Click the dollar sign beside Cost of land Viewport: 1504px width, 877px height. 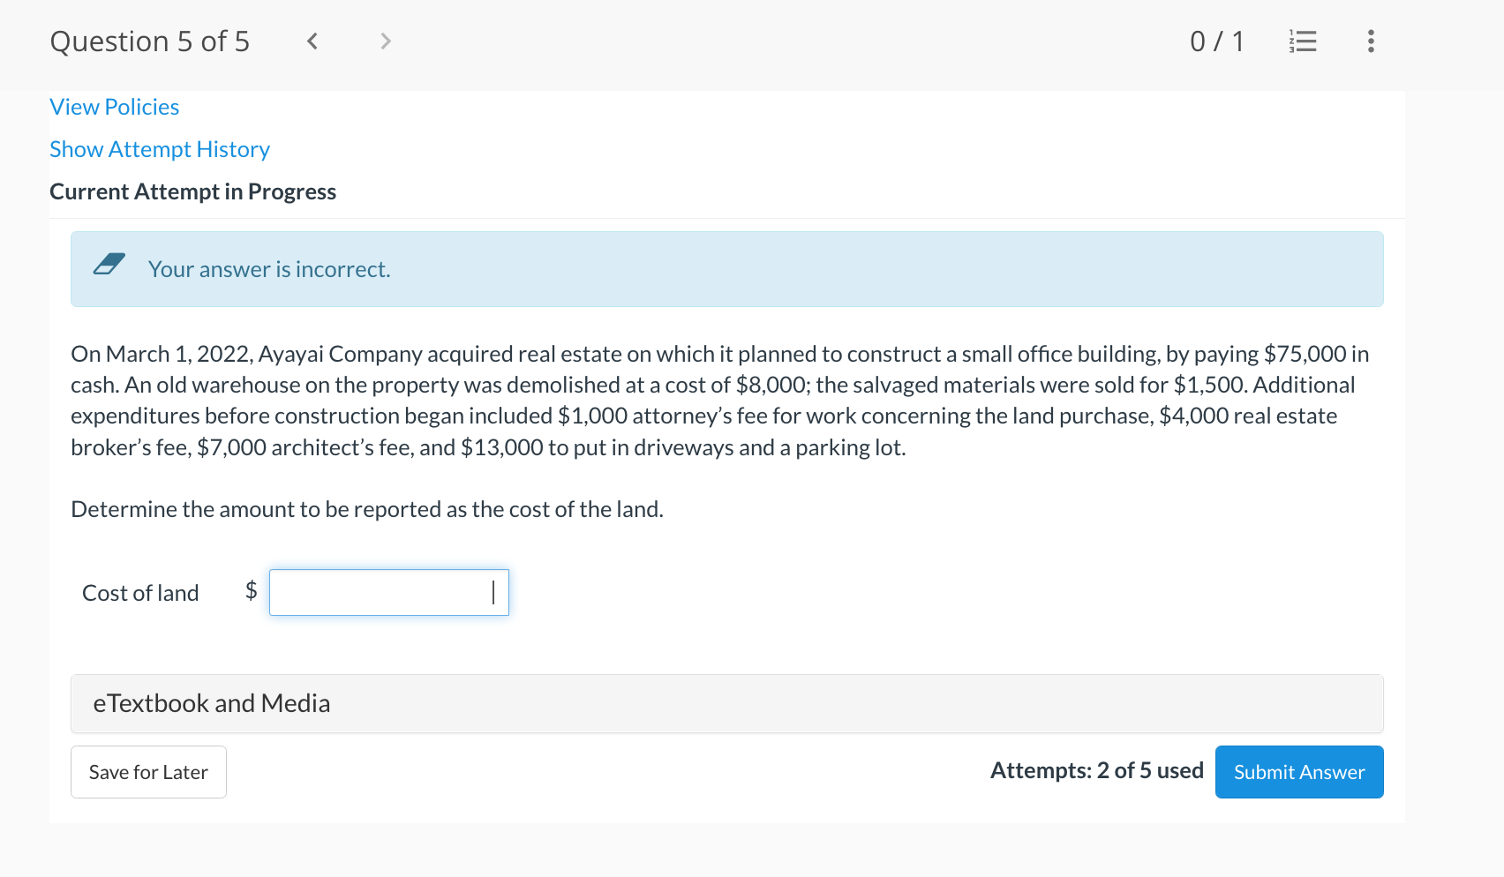(251, 592)
